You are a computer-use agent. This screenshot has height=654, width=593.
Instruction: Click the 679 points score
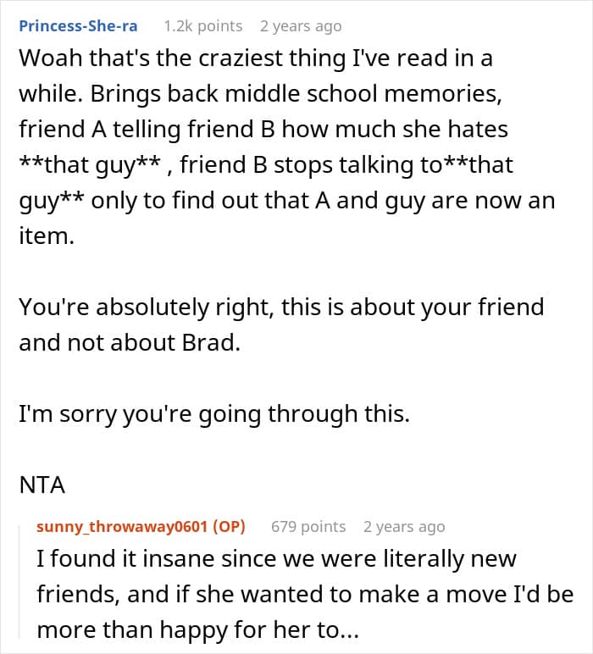pyautogui.click(x=308, y=526)
